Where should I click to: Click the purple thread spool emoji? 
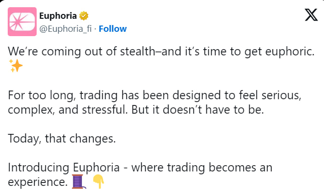click(79, 182)
